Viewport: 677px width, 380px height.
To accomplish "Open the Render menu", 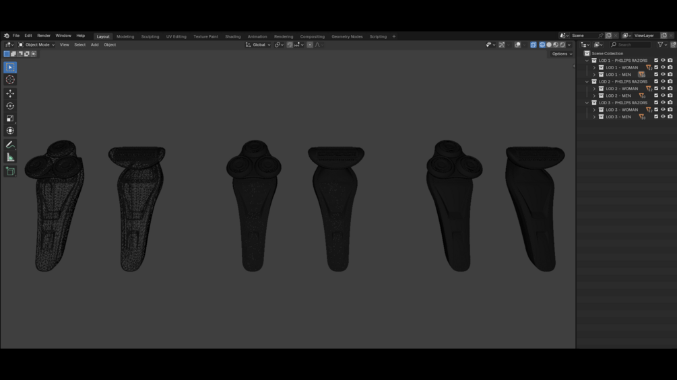I will 44,36.
